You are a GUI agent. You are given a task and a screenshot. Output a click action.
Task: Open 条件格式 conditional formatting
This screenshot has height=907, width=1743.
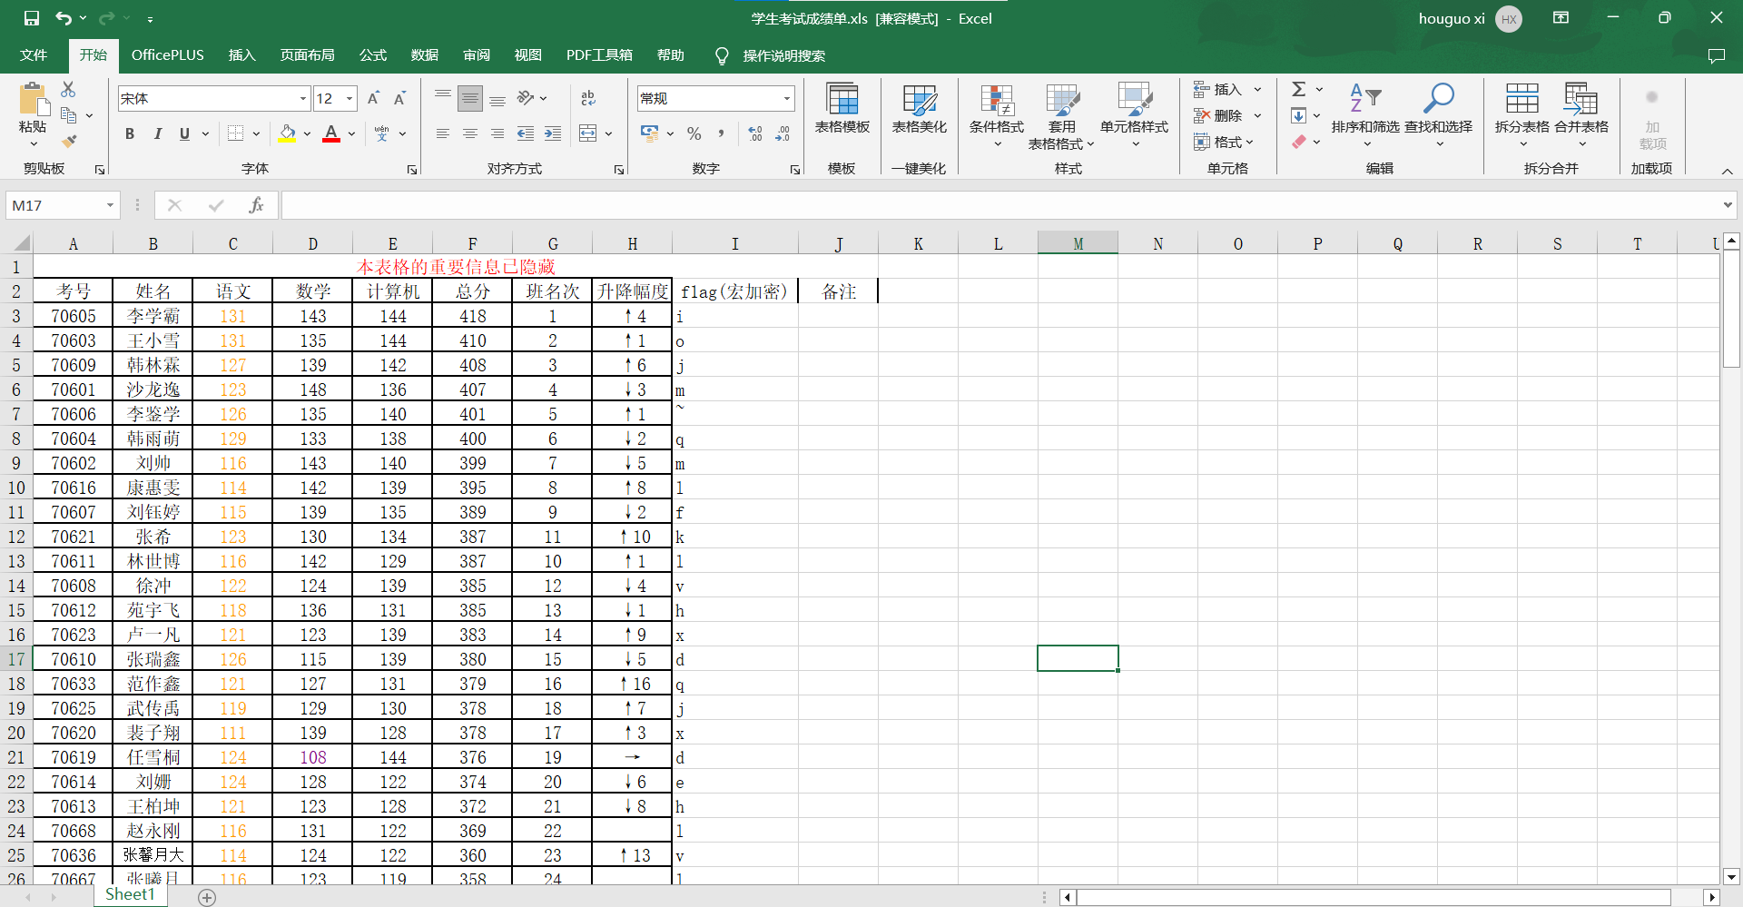(x=997, y=116)
